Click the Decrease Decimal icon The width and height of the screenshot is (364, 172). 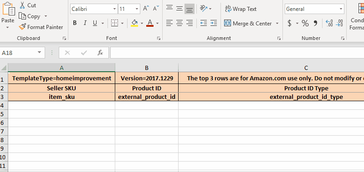pyautogui.click(x=339, y=23)
